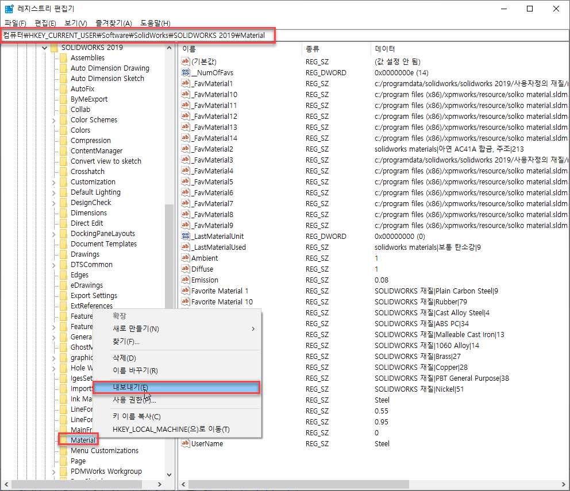Open the 도움말(H) menu

point(155,24)
